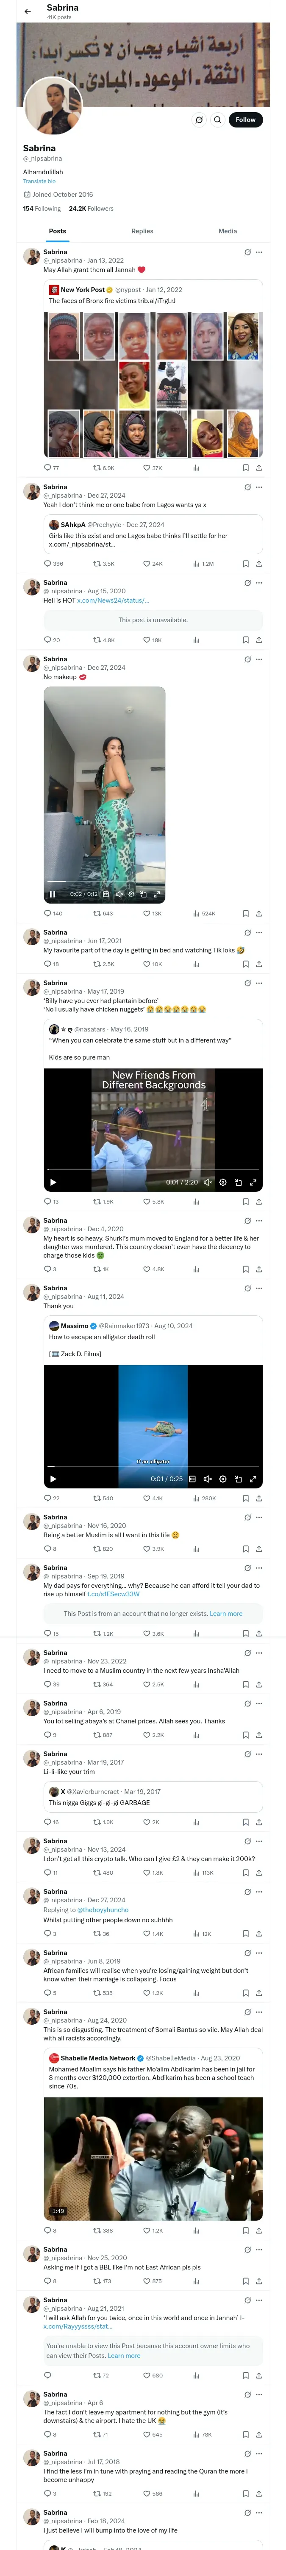
Task: Unmute the 'New Friends' video
Action: (x=207, y=1181)
